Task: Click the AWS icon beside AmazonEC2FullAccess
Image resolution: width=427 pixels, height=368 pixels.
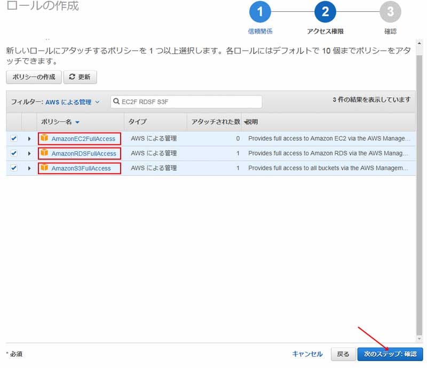Action: coord(43,138)
